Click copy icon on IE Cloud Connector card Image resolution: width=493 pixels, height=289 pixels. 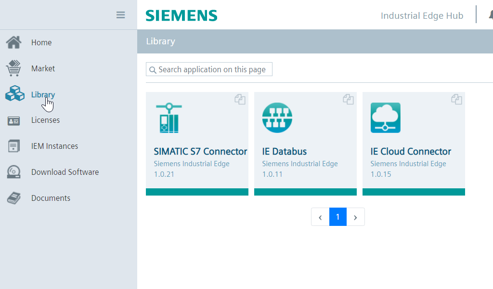pos(456,99)
